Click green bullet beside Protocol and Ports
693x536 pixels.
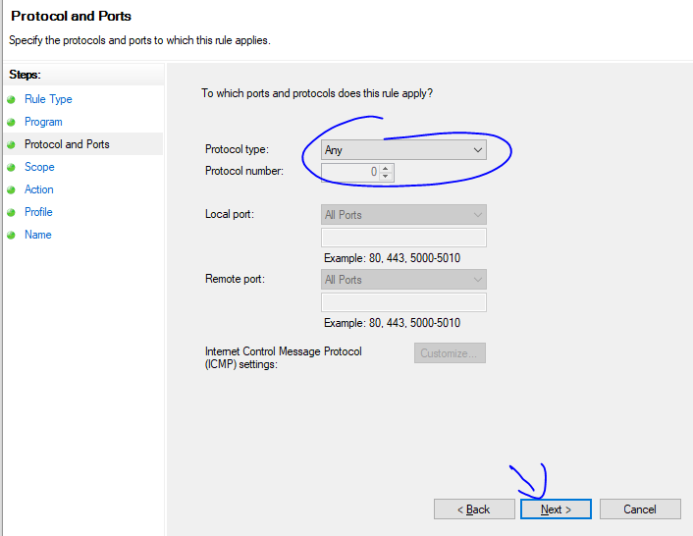(x=11, y=144)
